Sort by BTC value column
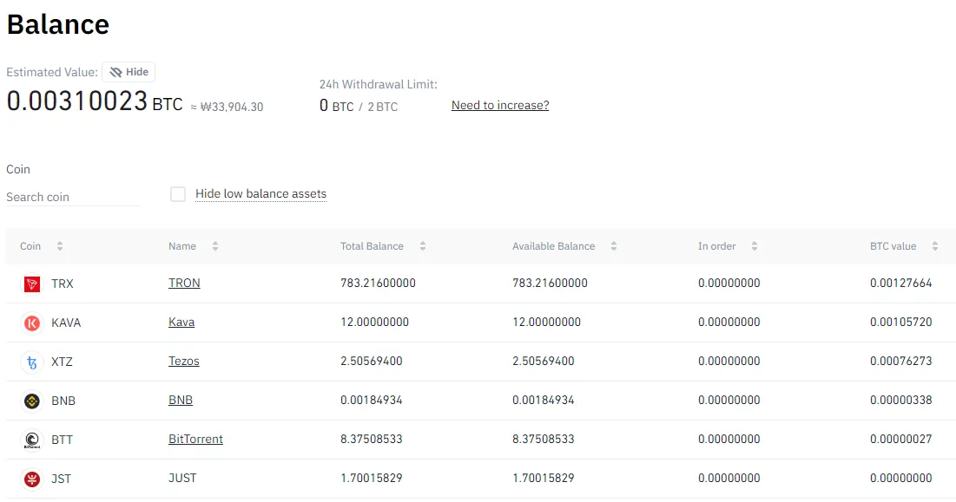The image size is (956, 502). [934, 246]
